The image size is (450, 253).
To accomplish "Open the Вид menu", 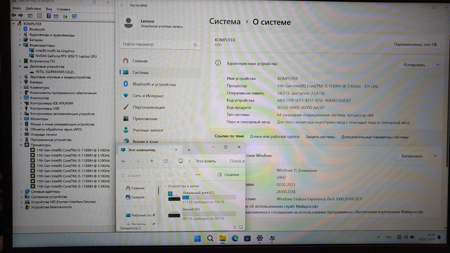I will click(x=49, y=9).
